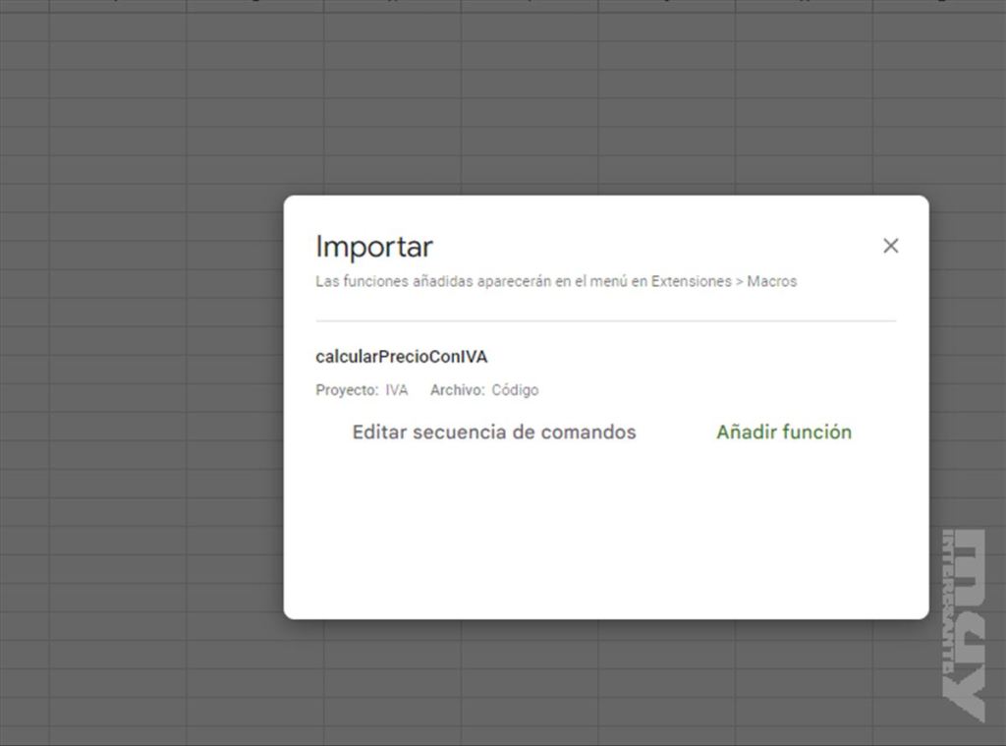Image resolution: width=1006 pixels, height=746 pixels.
Task: Click the IVA project value
Action: pos(396,390)
